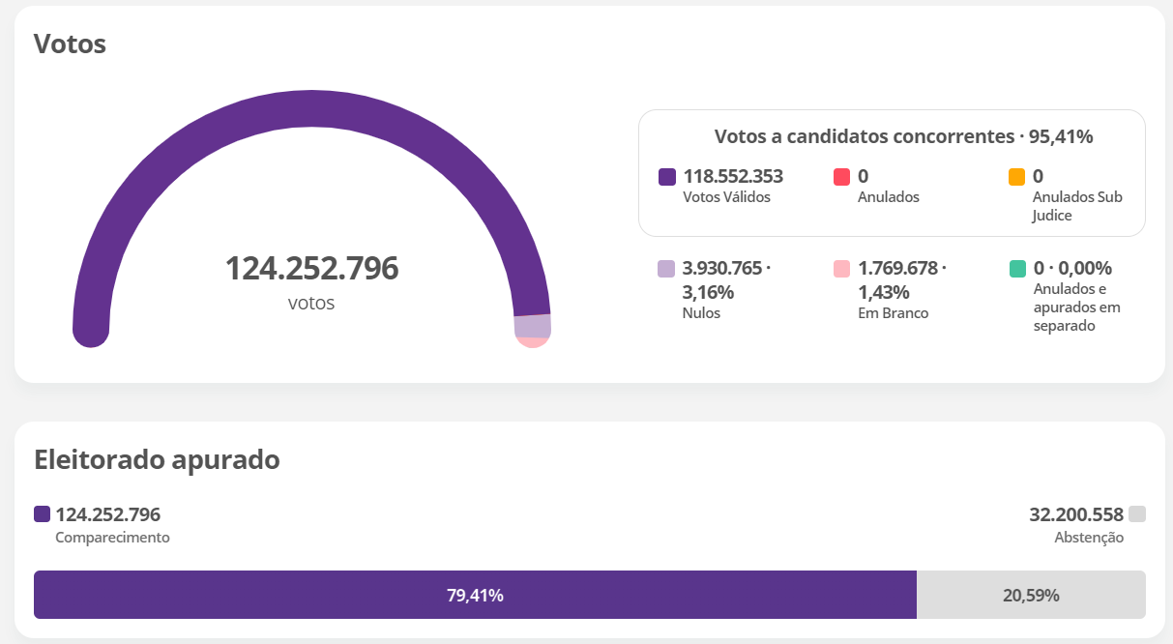The image size is (1173, 644).
Task: Click the large purple arc of the gauge
Action: point(309,108)
